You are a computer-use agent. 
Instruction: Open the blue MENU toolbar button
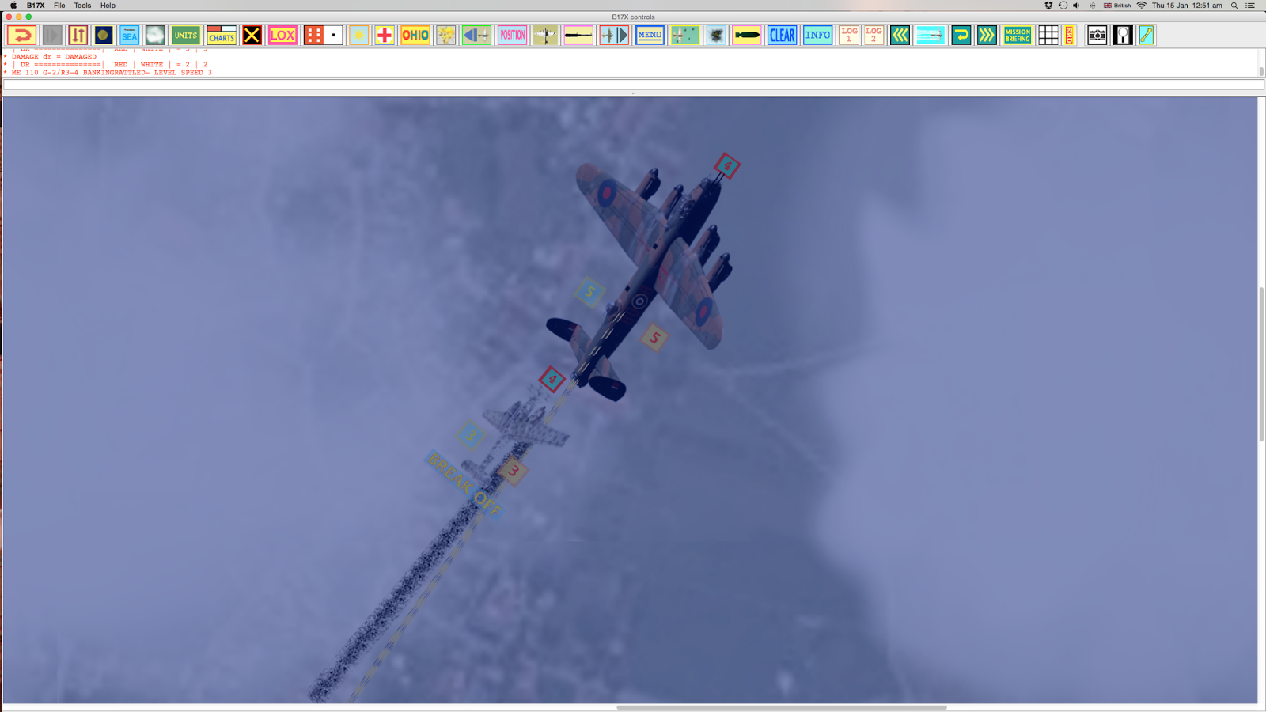click(x=650, y=36)
